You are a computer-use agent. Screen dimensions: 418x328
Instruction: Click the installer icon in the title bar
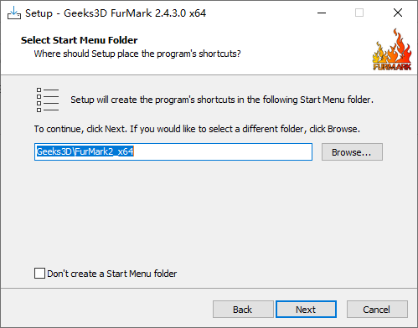click(x=14, y=13)
